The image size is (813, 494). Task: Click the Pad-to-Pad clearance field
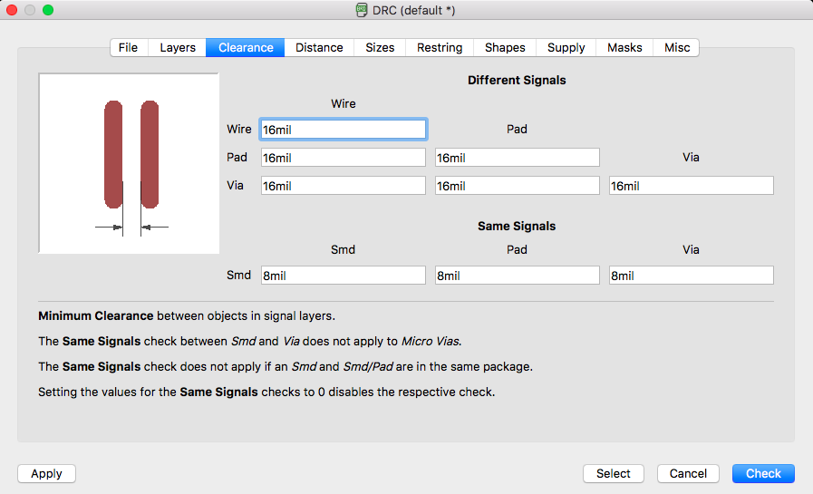pyautogui.click(x=518, y=158)
